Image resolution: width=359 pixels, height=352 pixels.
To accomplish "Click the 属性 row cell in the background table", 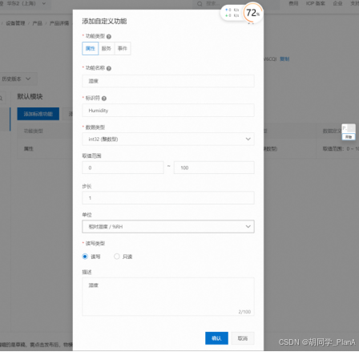I will click(29, 148).
